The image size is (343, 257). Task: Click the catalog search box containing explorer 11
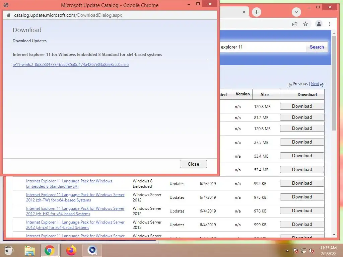263,47
